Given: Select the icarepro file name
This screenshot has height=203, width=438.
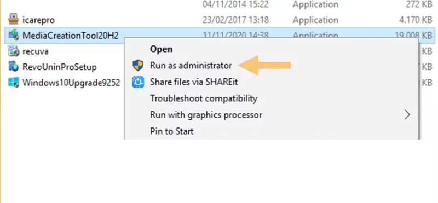Looking at the screenshot, I should 38,20.
